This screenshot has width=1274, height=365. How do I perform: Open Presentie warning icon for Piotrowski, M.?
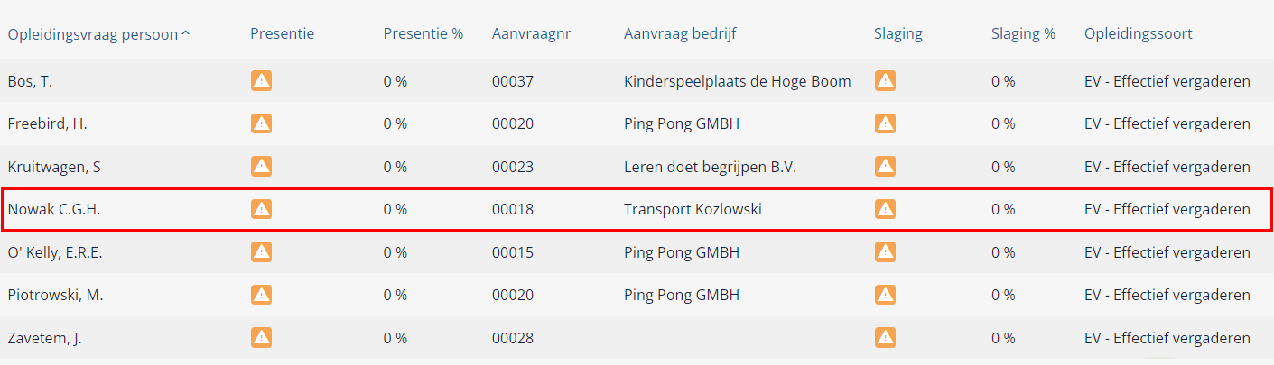[261, 295]
